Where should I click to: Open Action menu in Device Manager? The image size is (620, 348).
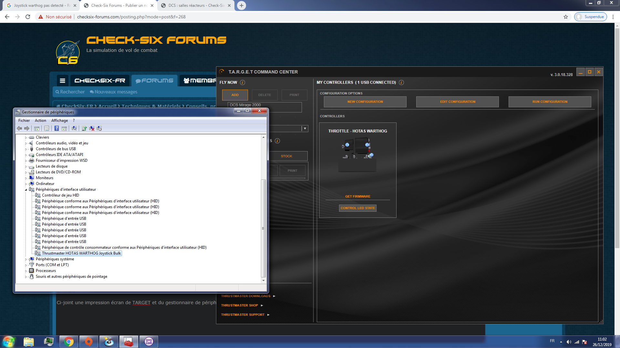pyautogui.click(x=40, y=121)
